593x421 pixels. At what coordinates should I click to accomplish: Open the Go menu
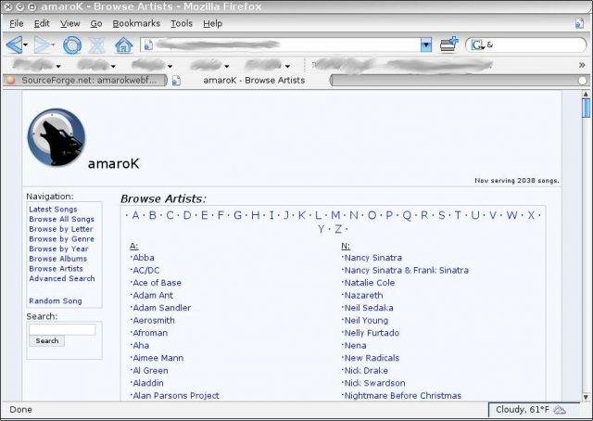point(96,23)
